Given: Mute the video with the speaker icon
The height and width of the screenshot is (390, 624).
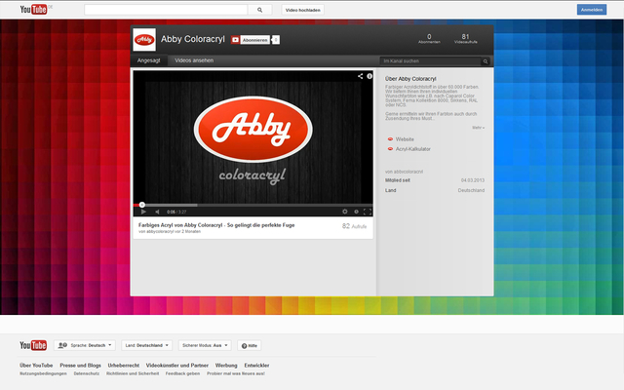Looking at the screenshot, I should (x=157, y=212).
